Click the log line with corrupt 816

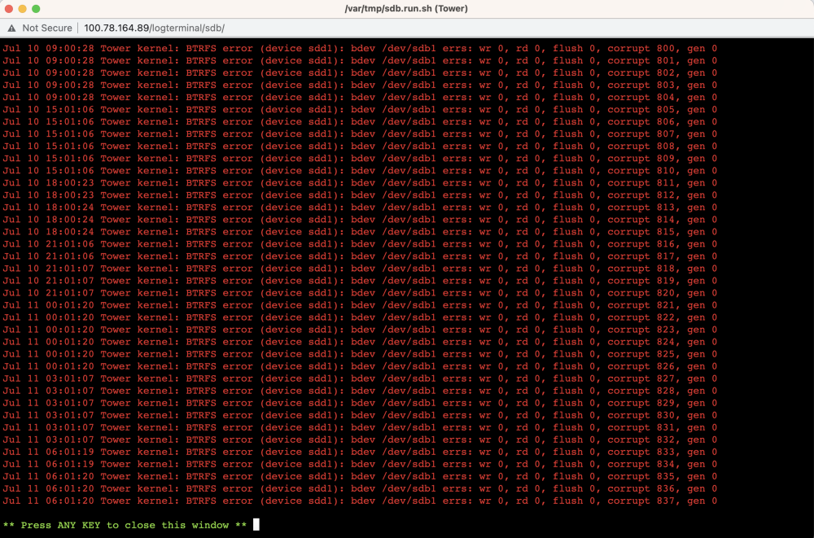pyautogui.click(x=360, y=244)
